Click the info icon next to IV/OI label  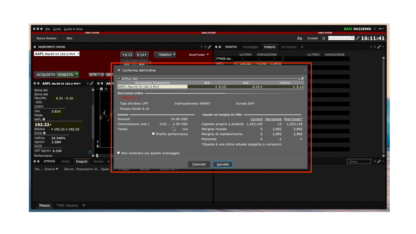[x=44, y=133]
